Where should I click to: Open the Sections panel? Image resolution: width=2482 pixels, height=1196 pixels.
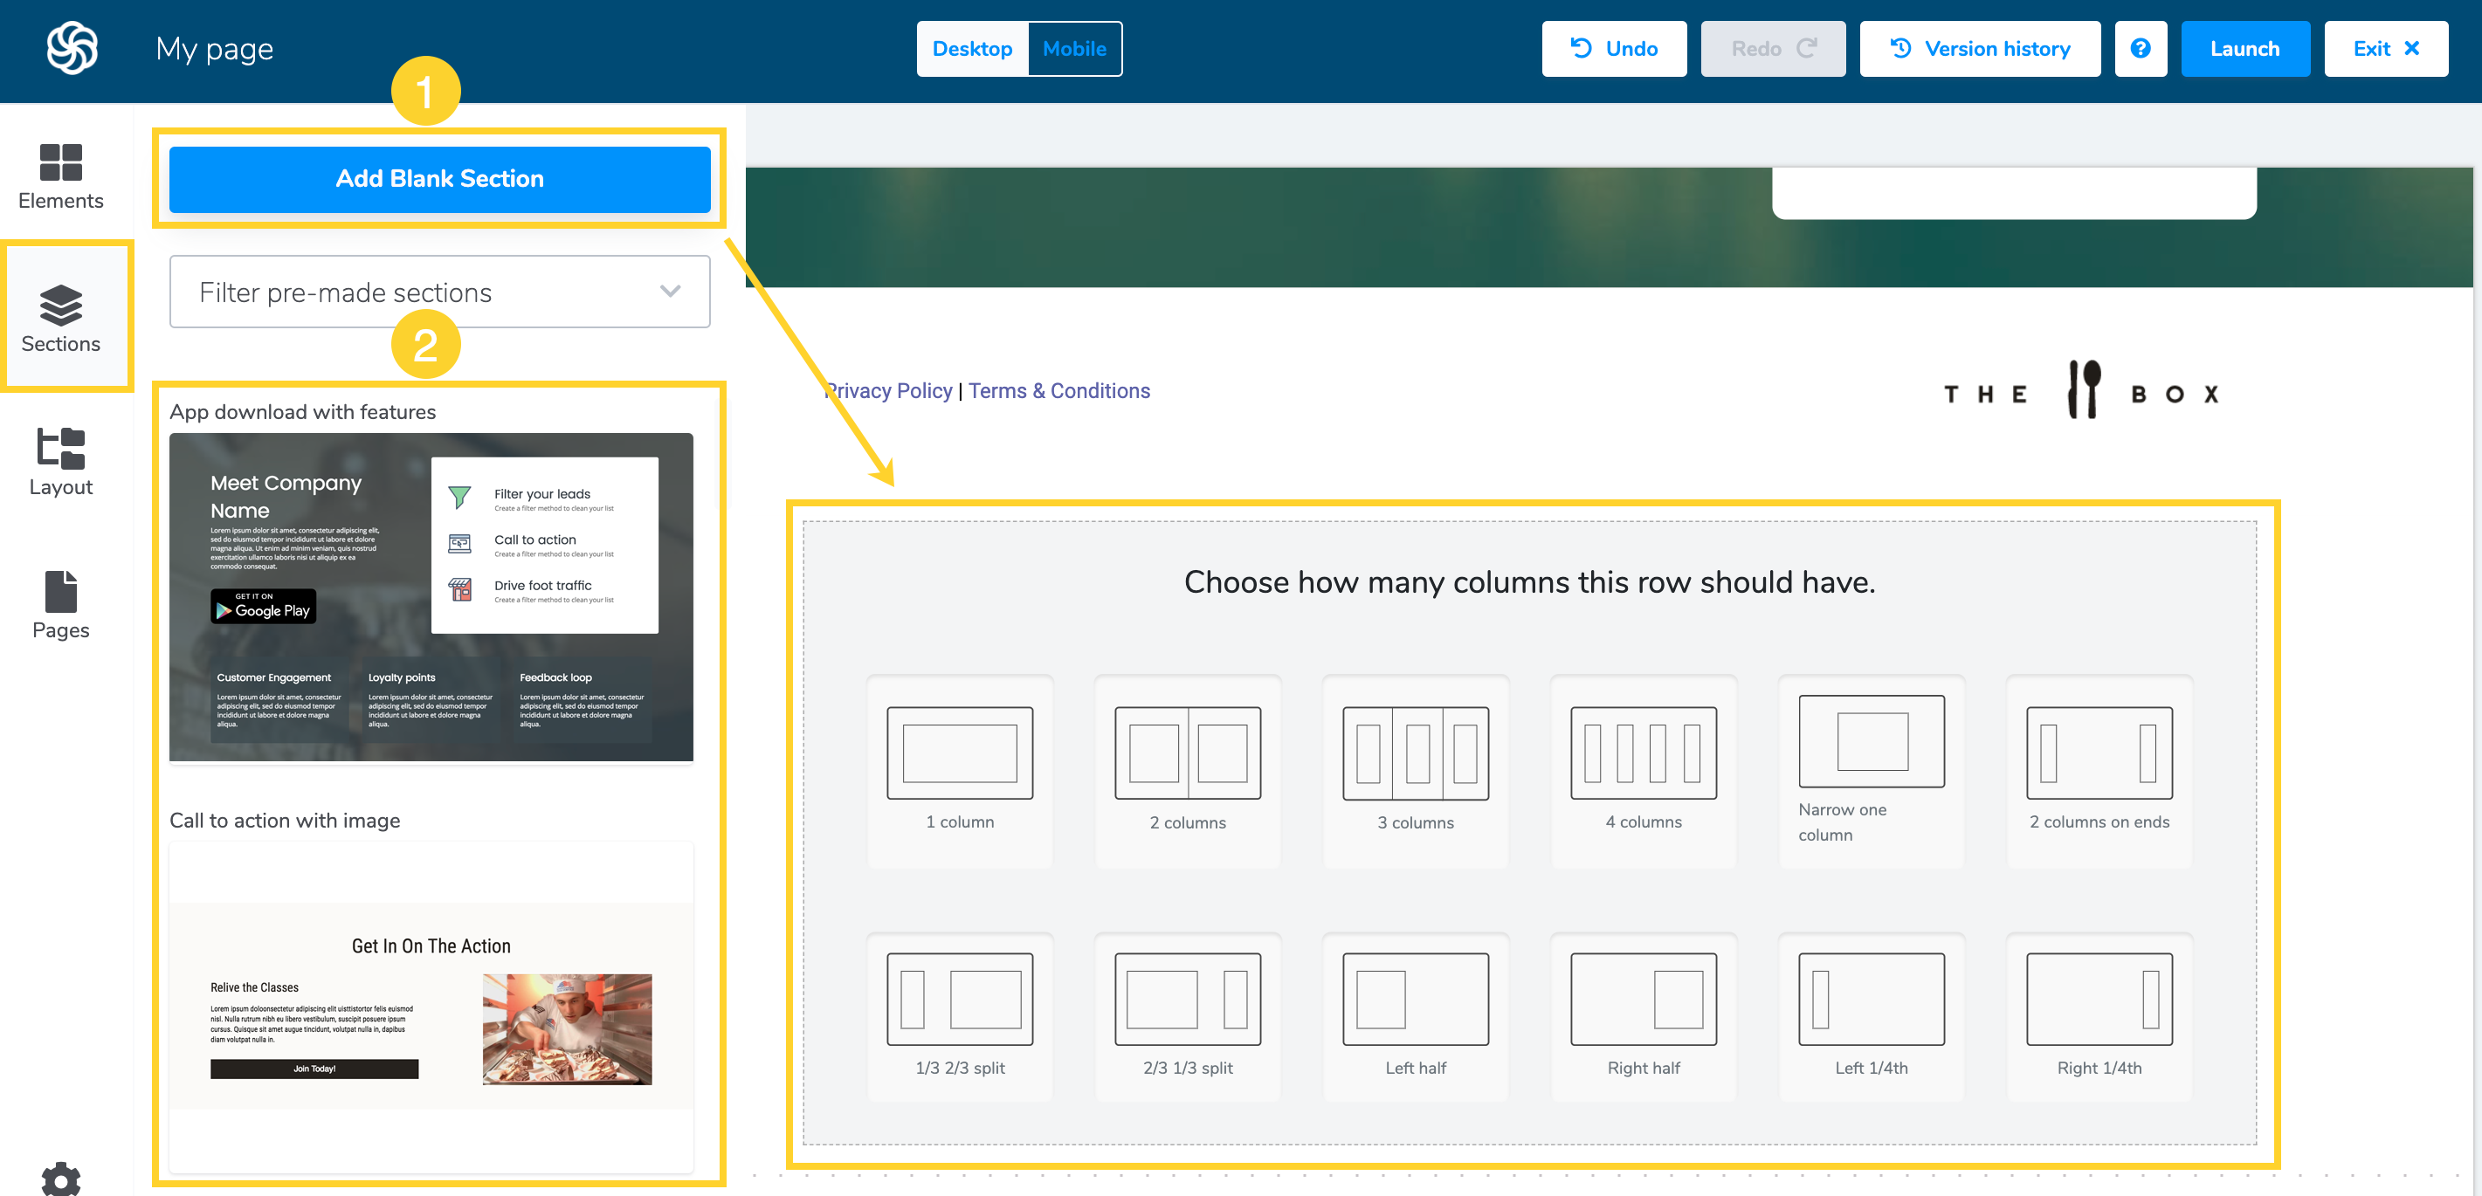click(61, 318)
